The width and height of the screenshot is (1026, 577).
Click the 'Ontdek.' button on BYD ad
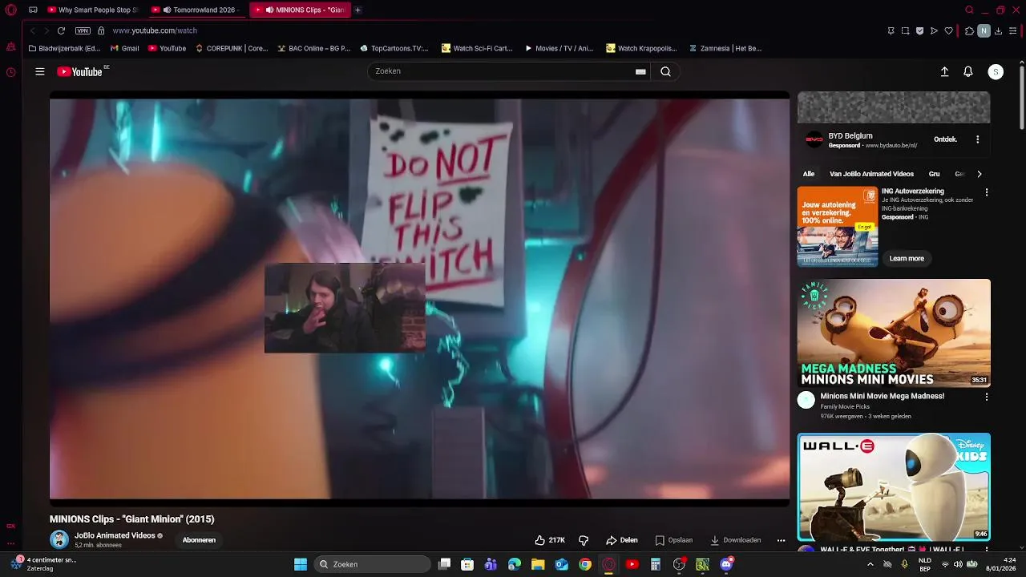(x=945, y=139)
